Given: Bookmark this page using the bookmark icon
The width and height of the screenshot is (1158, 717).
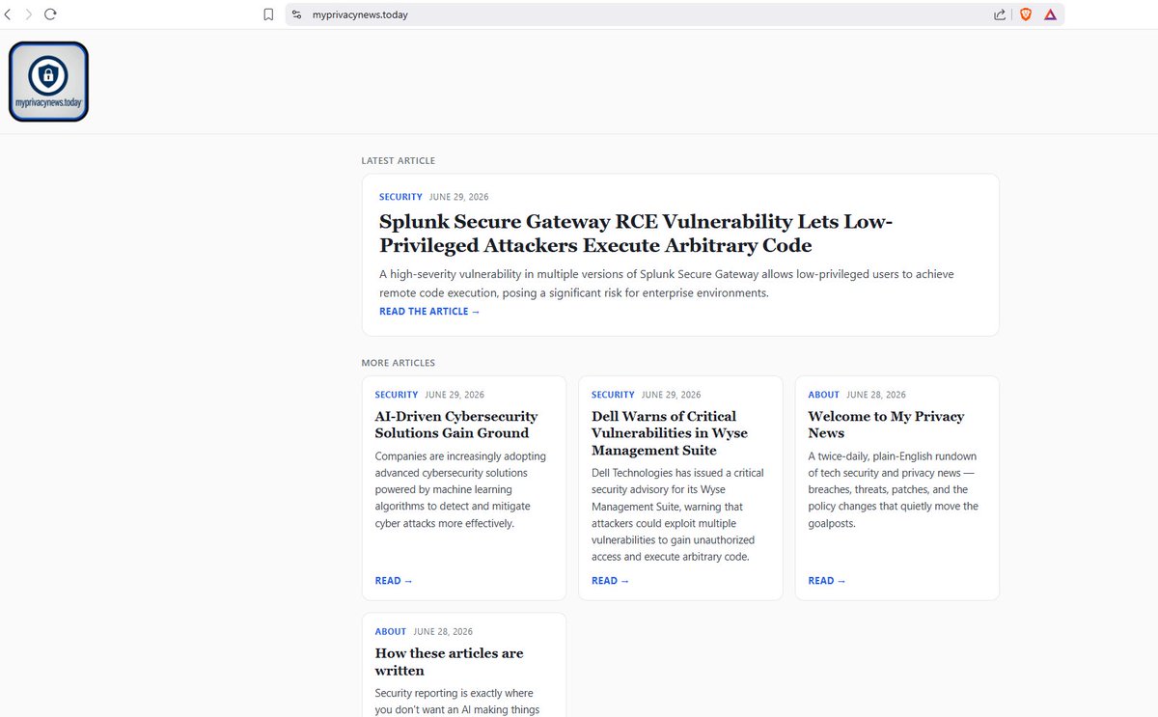Looking at the screenshot, I should [268, 14].
